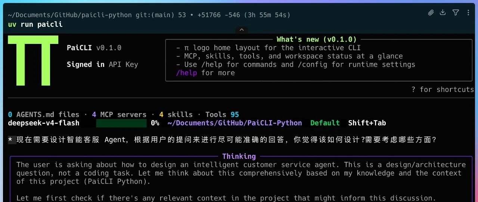Image resolution: width=478 pixels, height=202 pixels.
Task: Click the purple /help command link
Action: click(186, 73)
